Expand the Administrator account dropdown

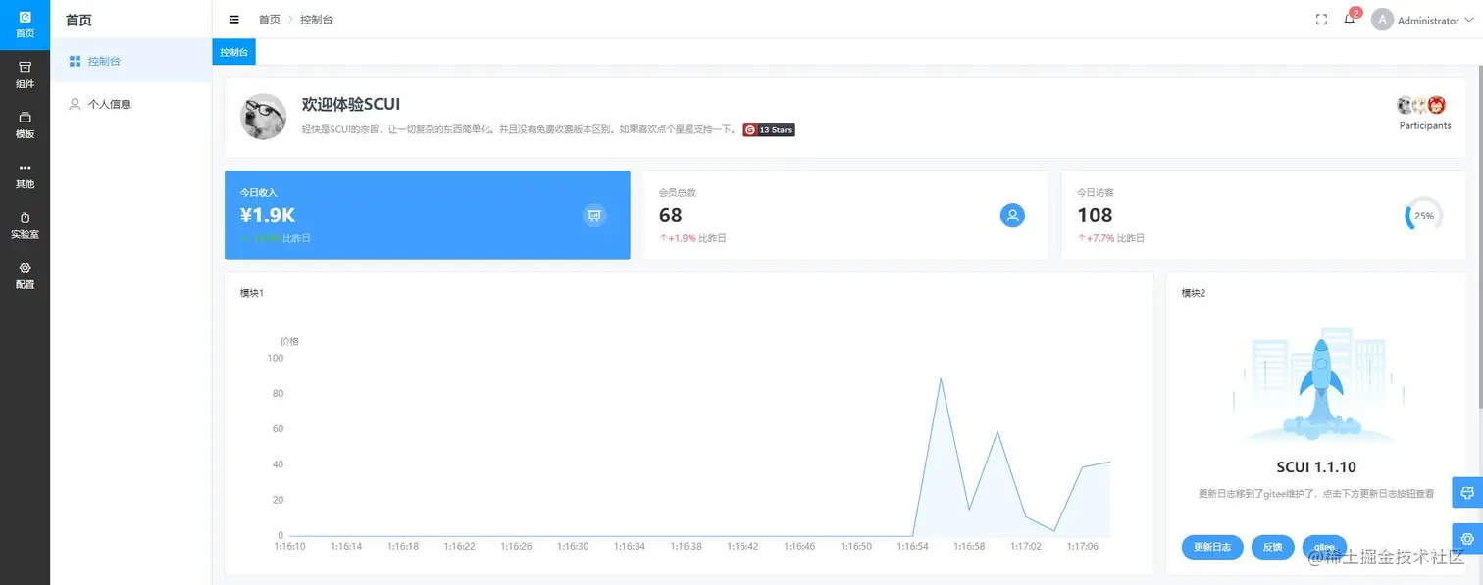click(1421, 20)
